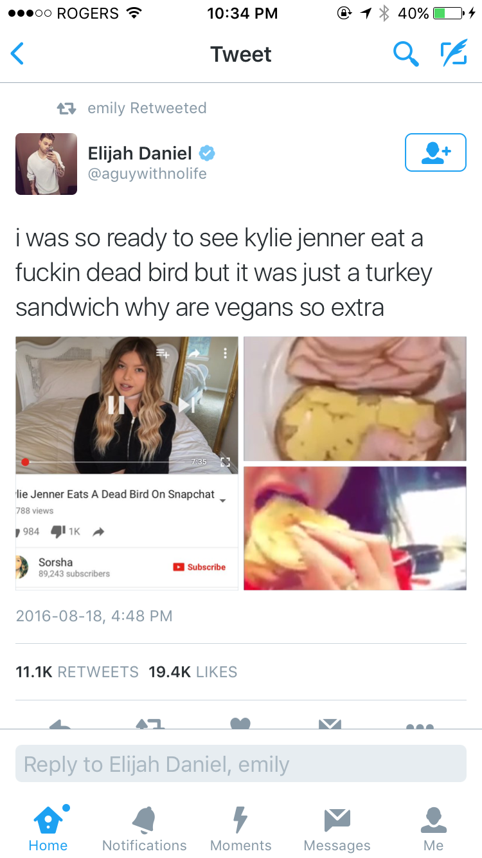Image resolution: width=482 pixels, height=858 pixels.
Task: Retweet using the retweet icon
Action: click(150, 724)
